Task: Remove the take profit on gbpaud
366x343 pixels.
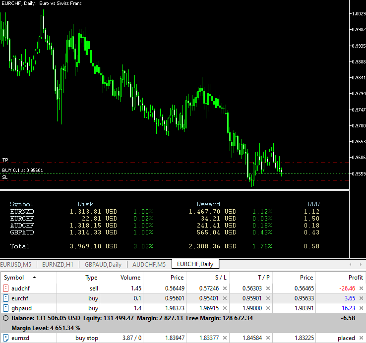Action: [x=268, y=308]
